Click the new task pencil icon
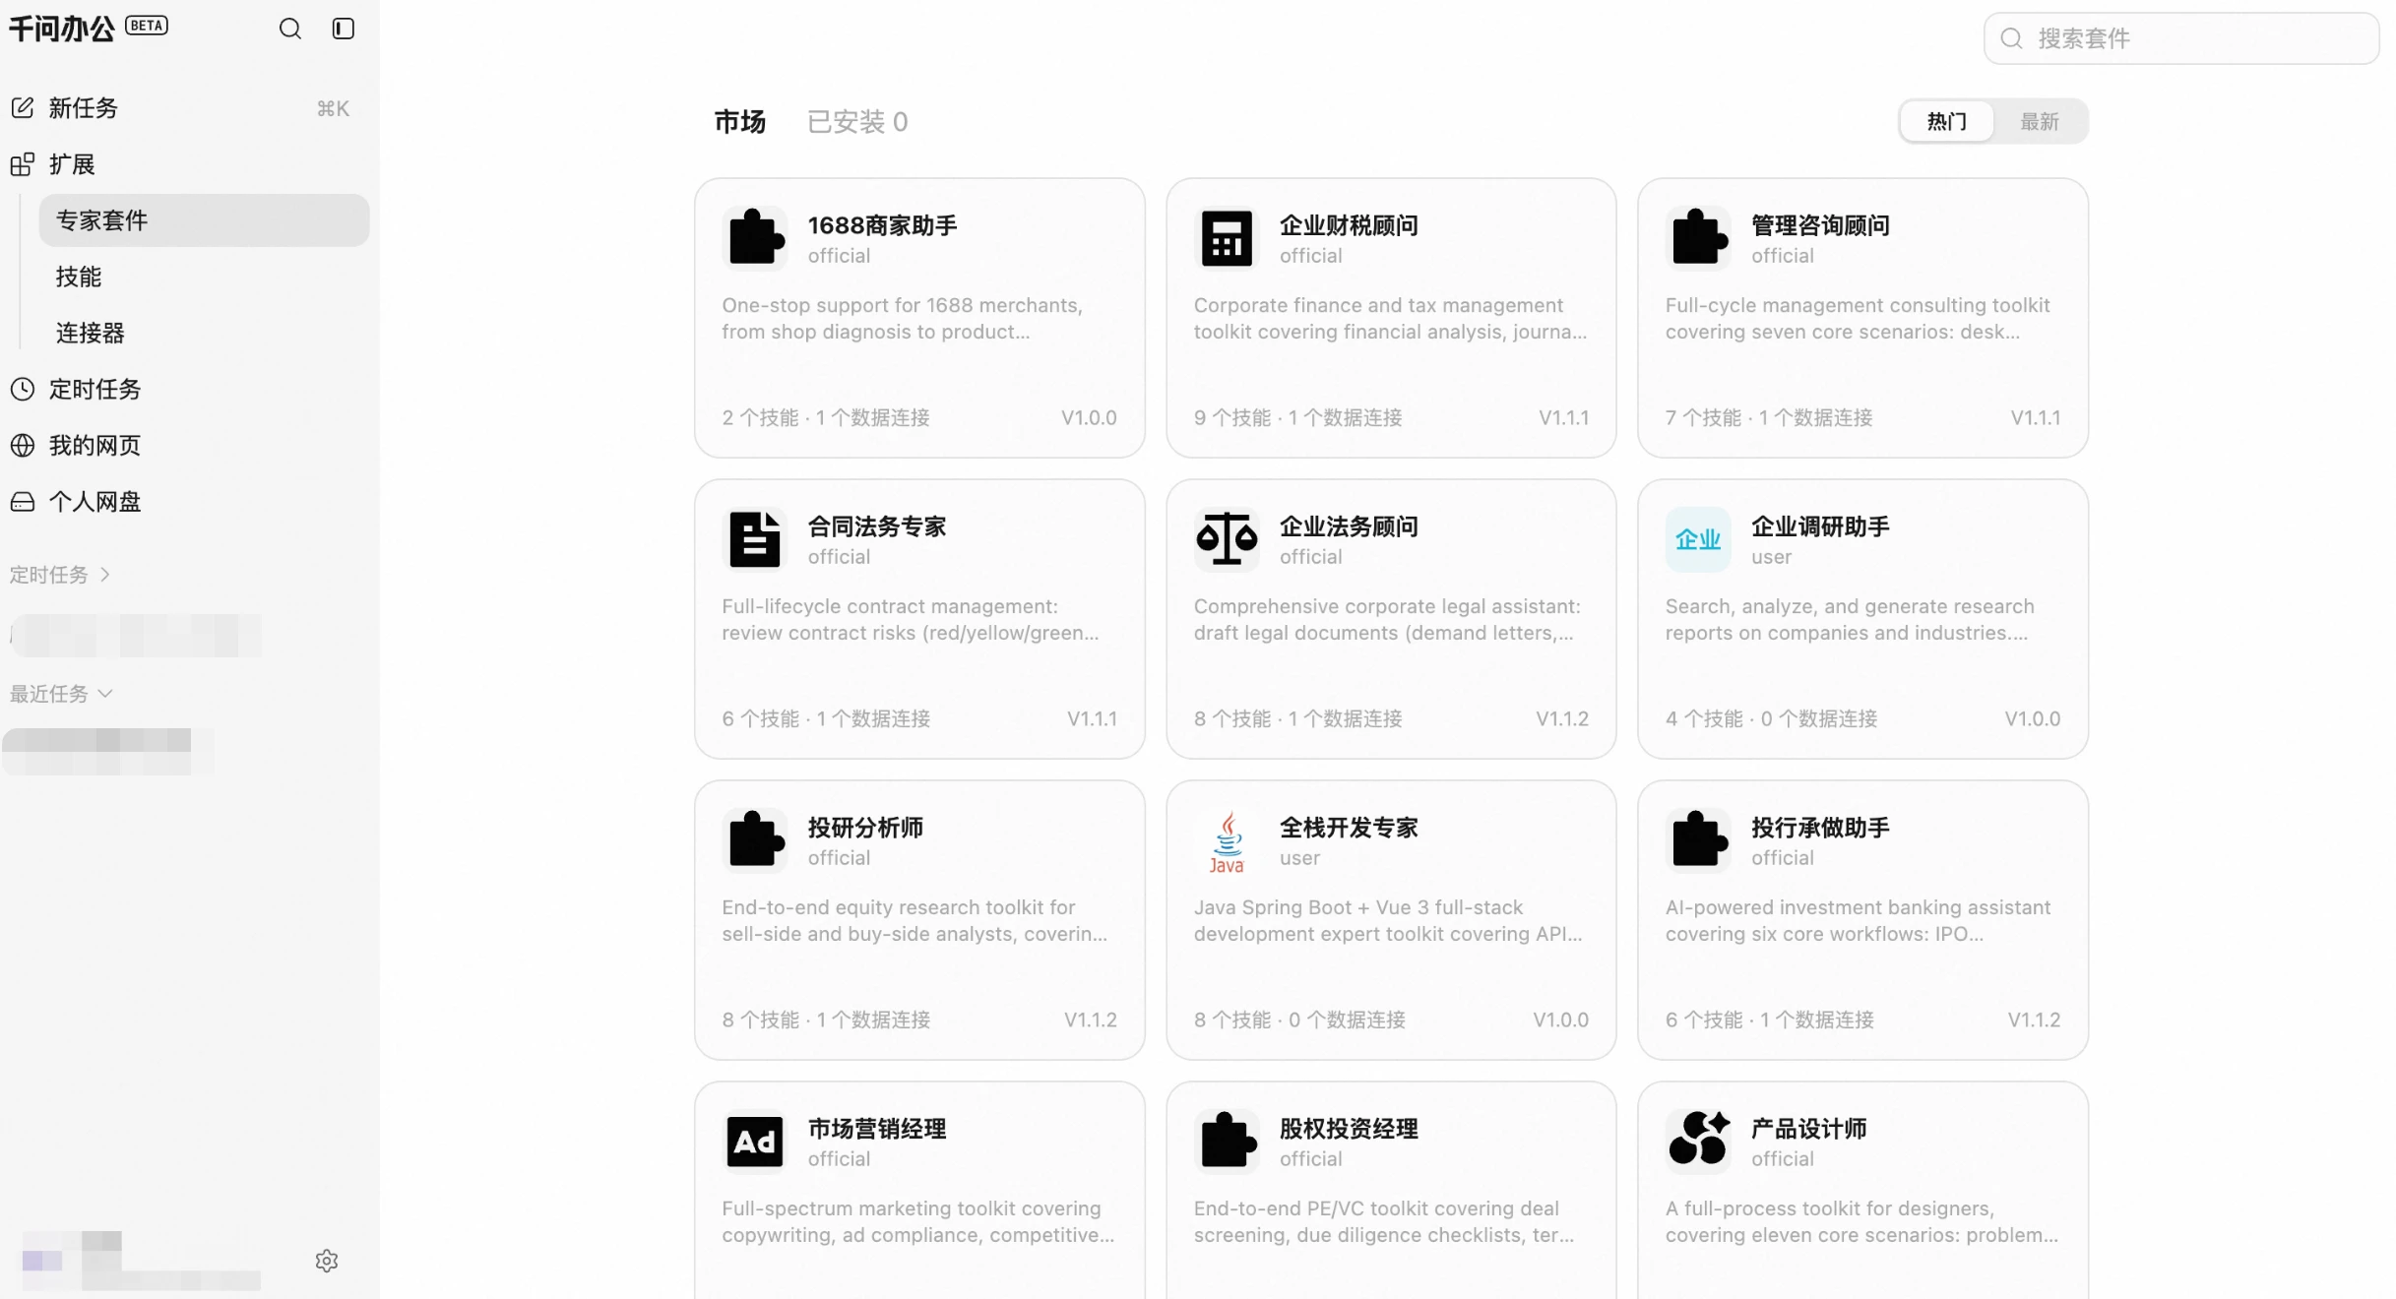 [22, 107]
